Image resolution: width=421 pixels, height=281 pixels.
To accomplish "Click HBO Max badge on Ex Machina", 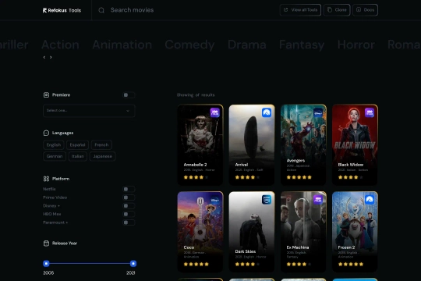I will [x=318, y=200].
